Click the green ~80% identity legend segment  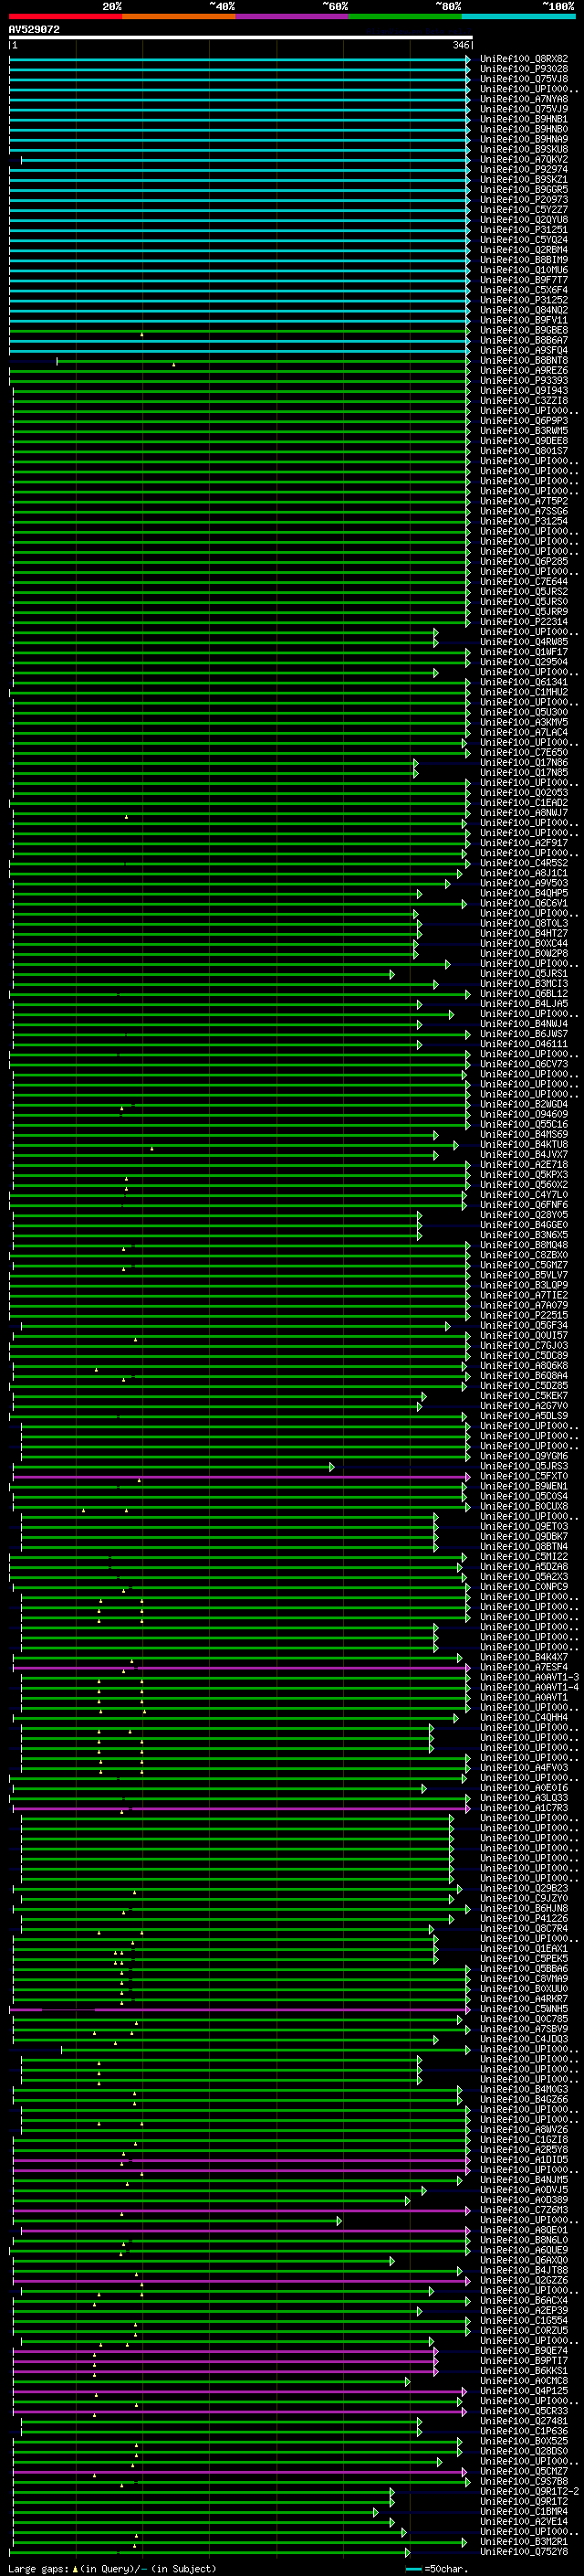click(x=405, y=16)
